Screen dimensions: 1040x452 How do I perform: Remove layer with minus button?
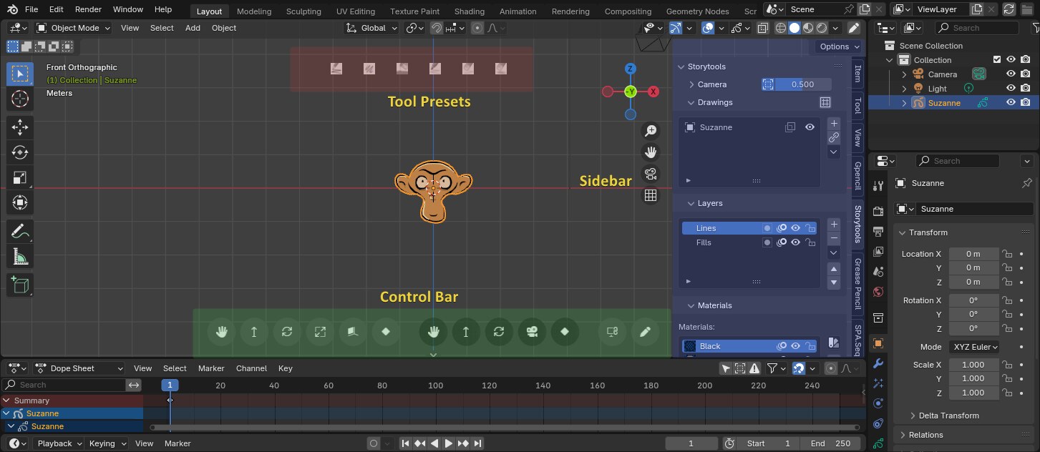click(x=834, y=238)
